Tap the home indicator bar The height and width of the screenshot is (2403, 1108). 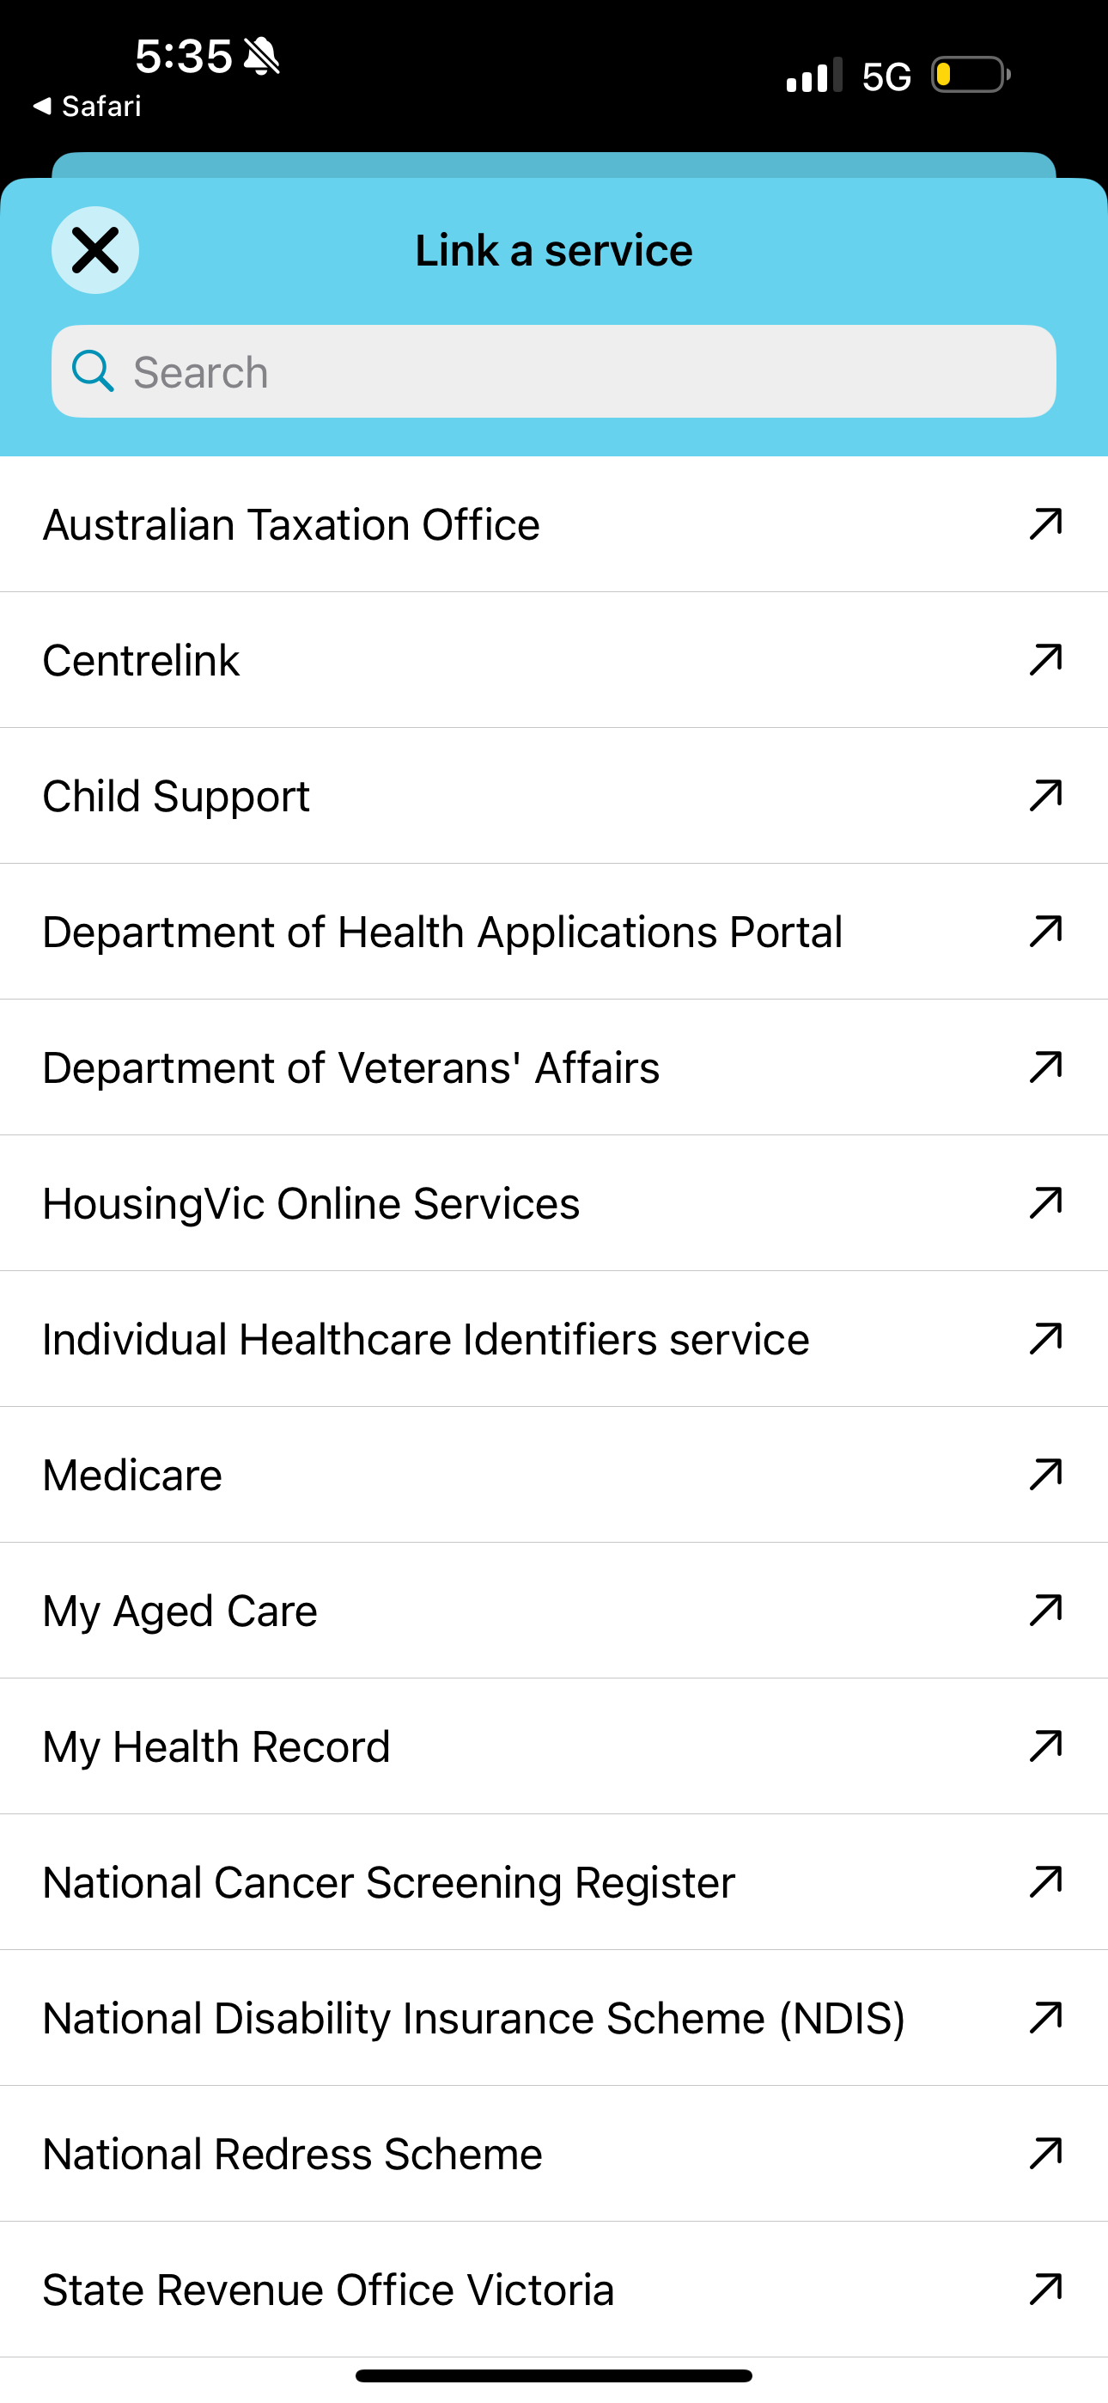pyautogui.click(x=554, y=2376)
